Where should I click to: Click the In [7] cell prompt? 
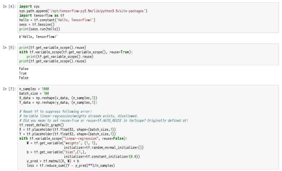(x=9, y=89)
